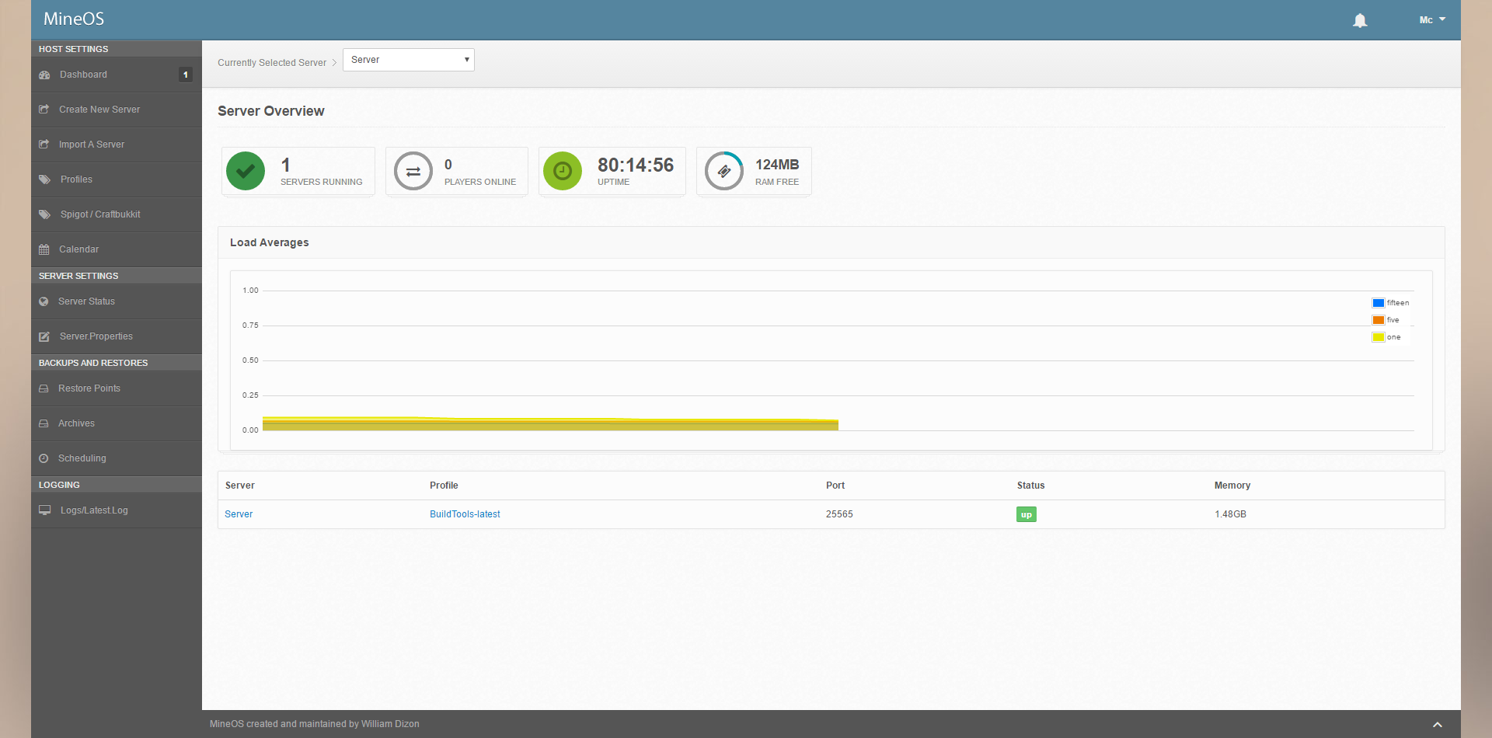Expand the Mc user menu
Image resolution: width=1492 pixels, height=738 pixels.
click(x=1431, y=19)
